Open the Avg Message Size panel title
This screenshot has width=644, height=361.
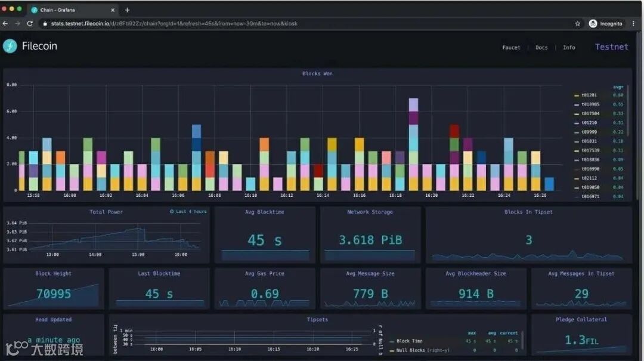(370, 273)
